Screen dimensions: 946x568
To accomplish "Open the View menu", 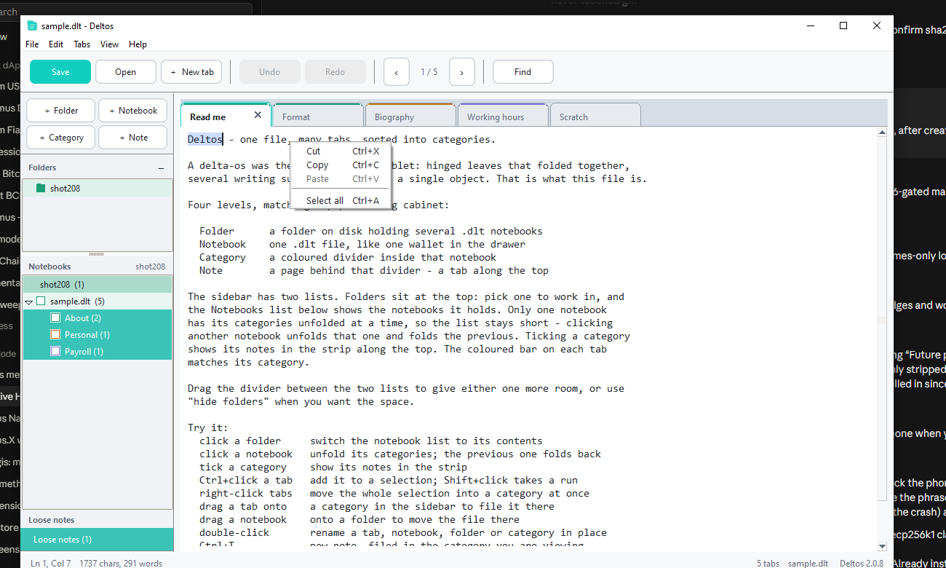I will click(110, 44).
